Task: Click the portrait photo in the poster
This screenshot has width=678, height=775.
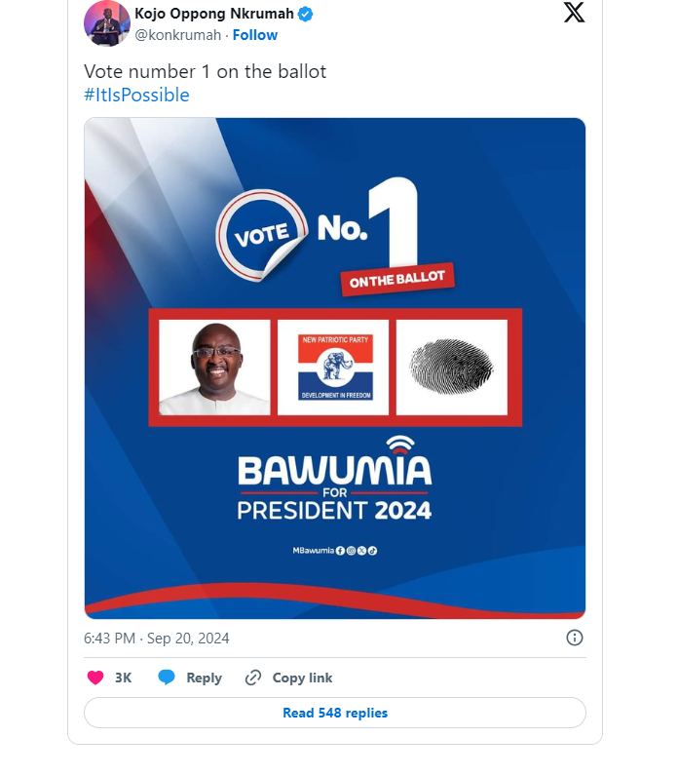Action: pyautogui.click(x=214, y=368)
